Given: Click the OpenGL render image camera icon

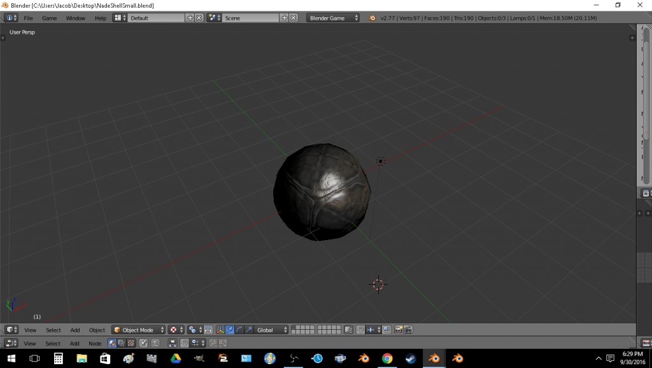Looking at the screenshot, I should click(x=398, y=330).
